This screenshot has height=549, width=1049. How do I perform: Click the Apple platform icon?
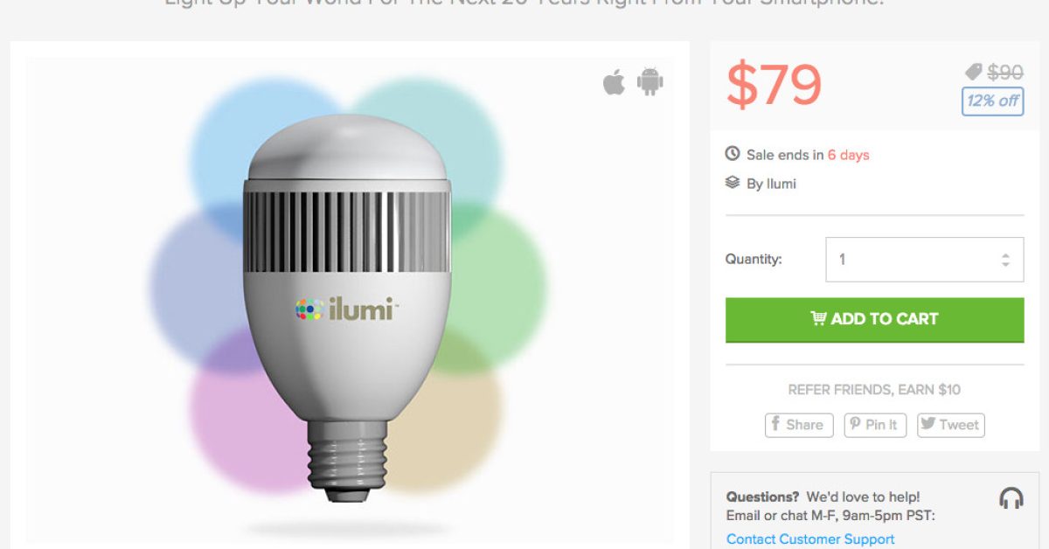point(614,83)
